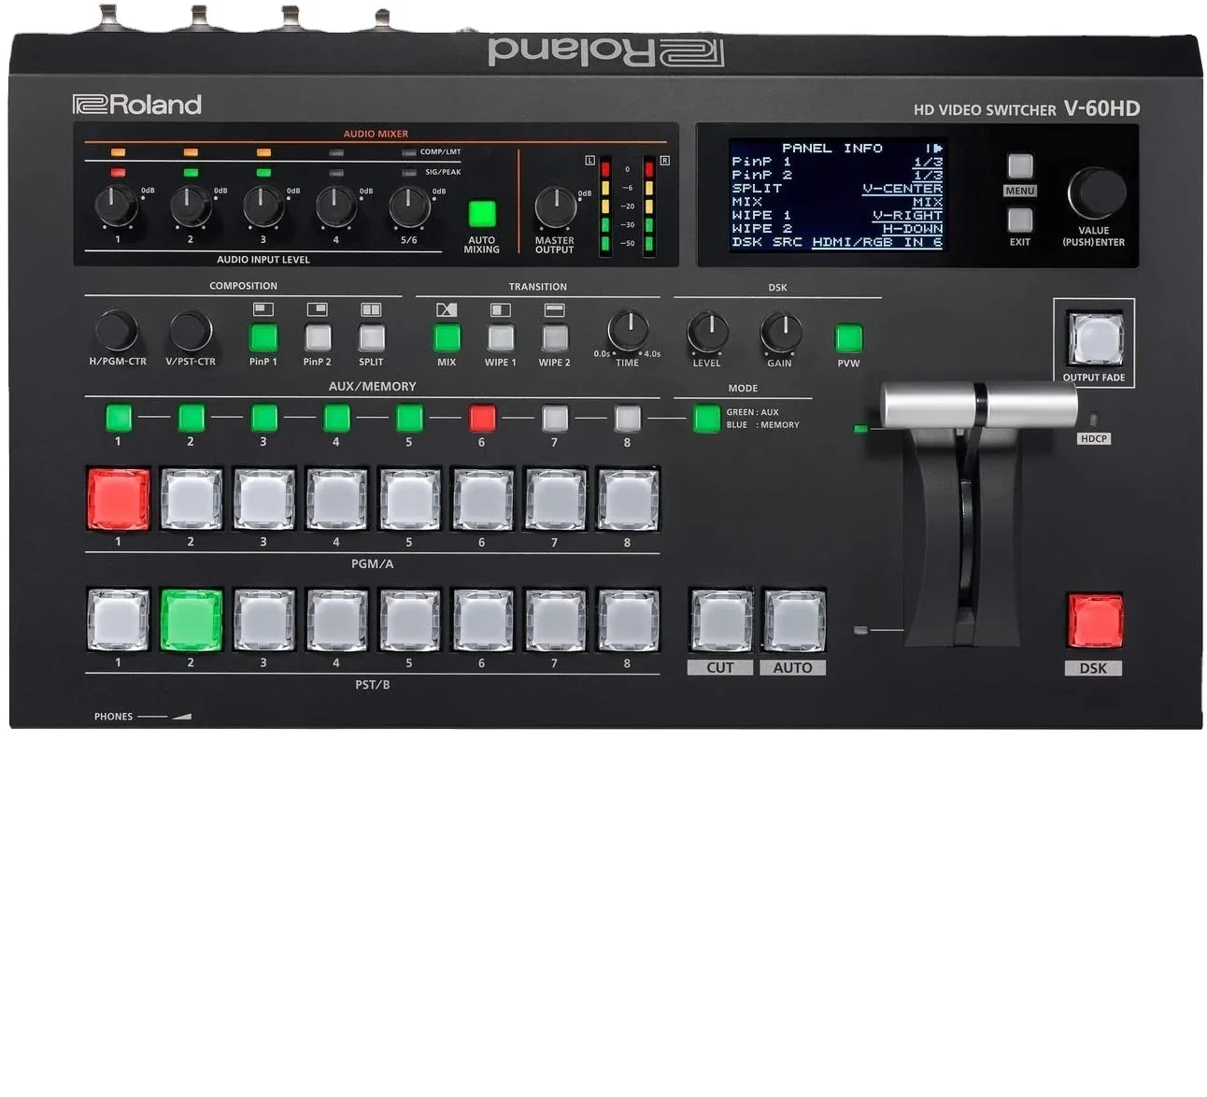1207x1097 pixels.
Task: Activate the SPLIT composition button
Action: pyautogui.click(x=372, y=337)
